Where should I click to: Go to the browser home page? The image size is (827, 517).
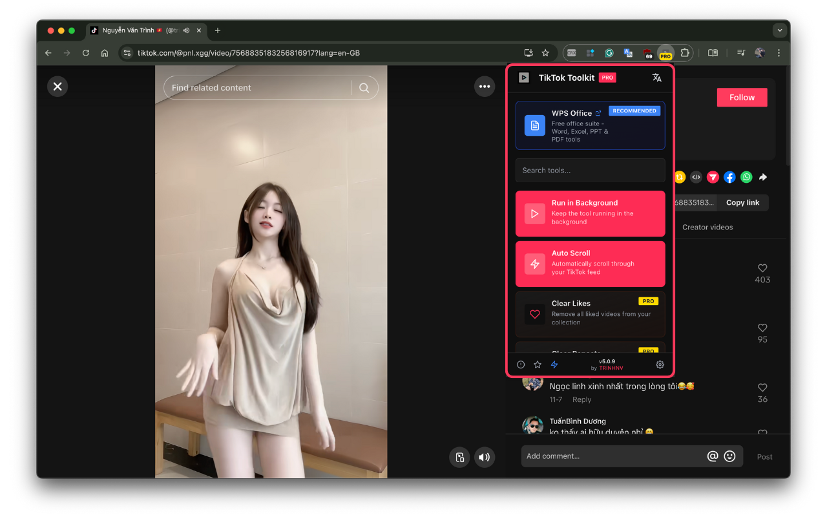pos(105,53)
